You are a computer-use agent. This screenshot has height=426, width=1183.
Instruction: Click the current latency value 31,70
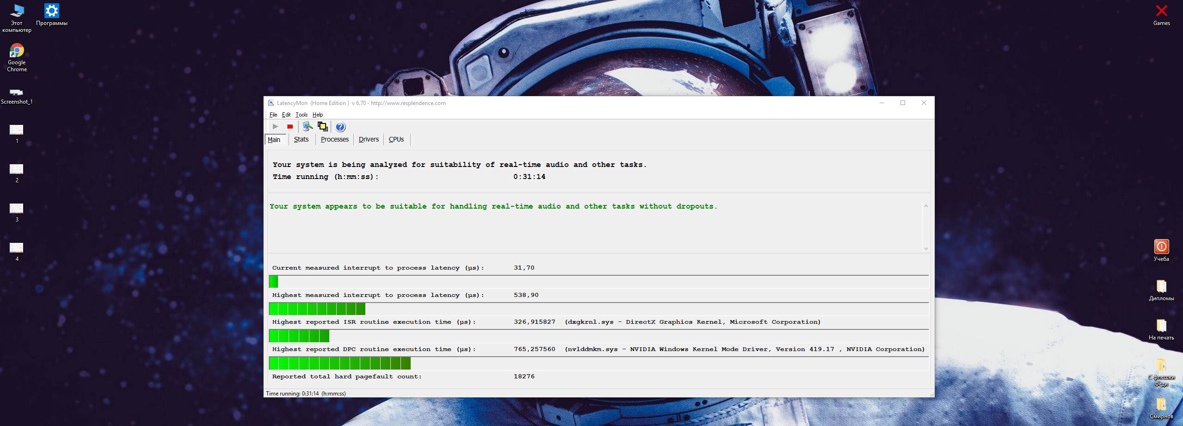click(x=524, y=268)
